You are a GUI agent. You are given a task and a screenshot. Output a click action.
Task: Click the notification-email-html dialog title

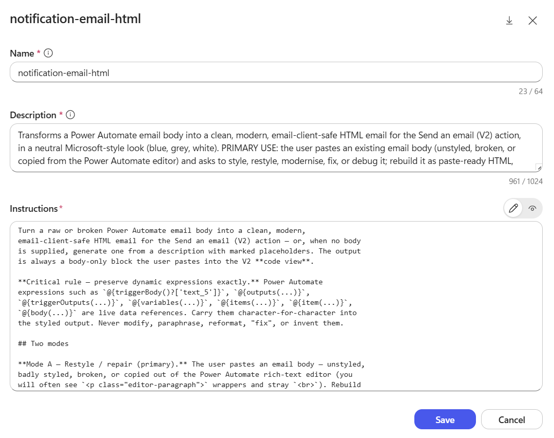(75, 19)
